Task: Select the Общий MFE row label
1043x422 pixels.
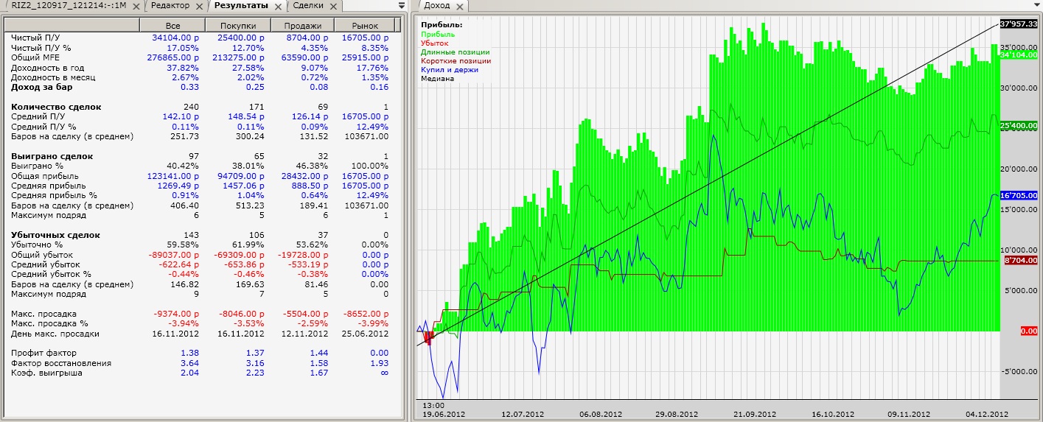Action: pos(34,57)
